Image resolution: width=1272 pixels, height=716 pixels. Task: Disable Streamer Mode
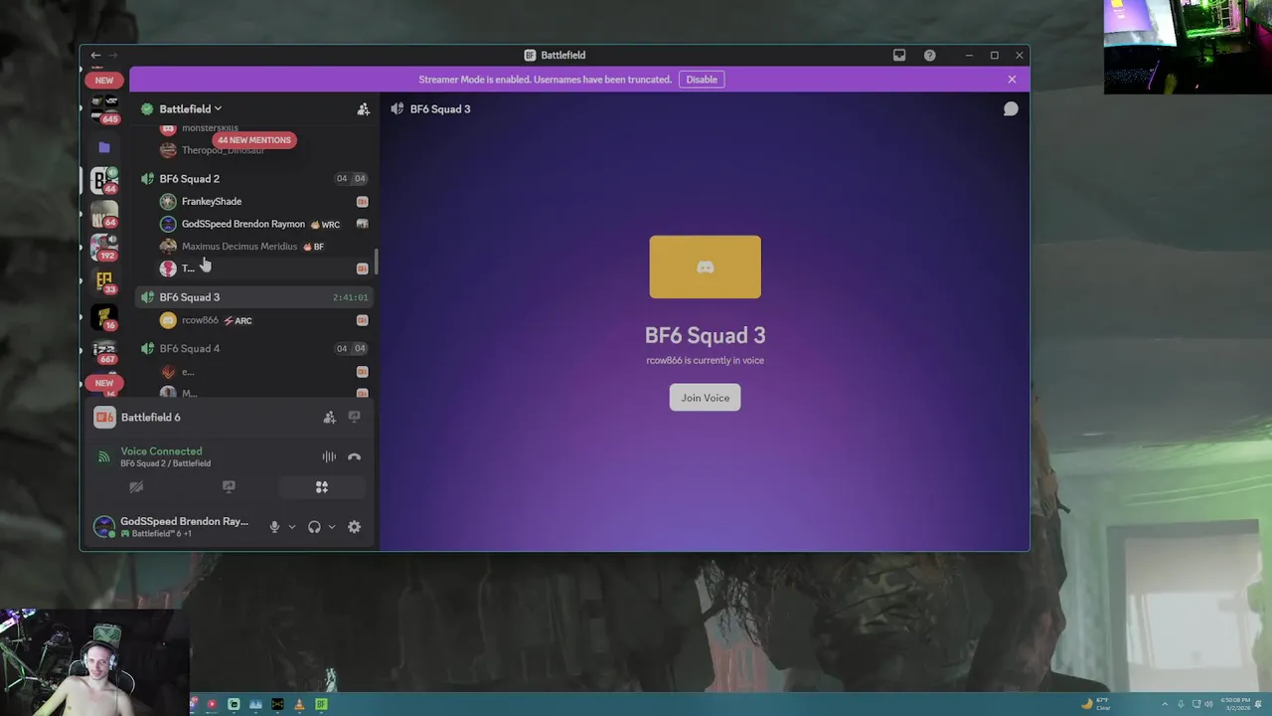pos(702,80)
